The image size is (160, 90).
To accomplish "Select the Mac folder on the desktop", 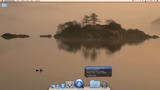I will [x=4, y=6].
